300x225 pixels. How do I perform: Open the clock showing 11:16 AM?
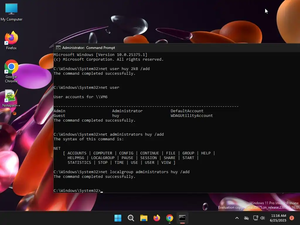pyautogui.click(x=278, y=218)
